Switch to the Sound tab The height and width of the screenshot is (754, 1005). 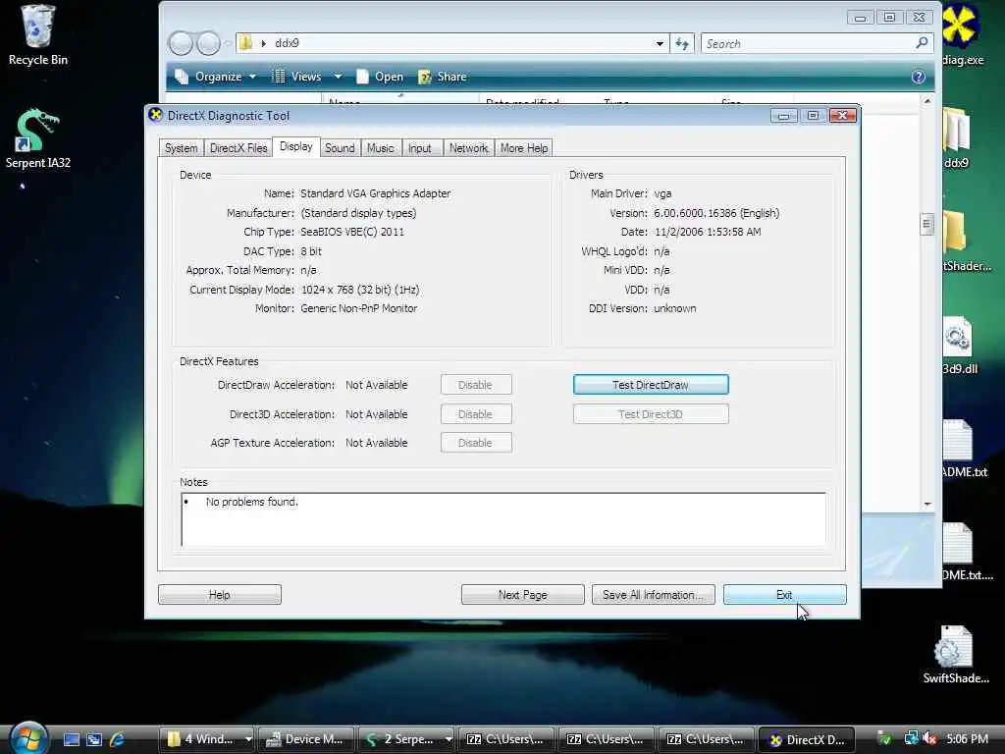click(340, 148)
